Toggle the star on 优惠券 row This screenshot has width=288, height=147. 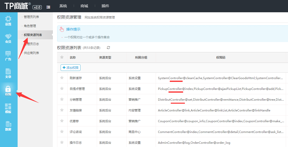62,121
